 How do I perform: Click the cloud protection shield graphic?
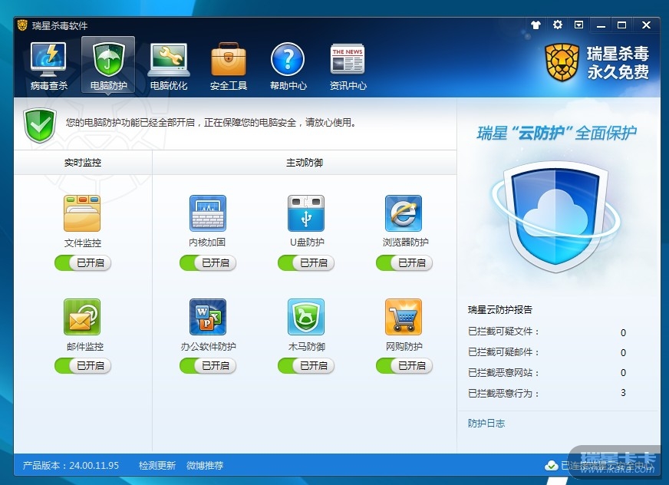[x=555, y=216]
